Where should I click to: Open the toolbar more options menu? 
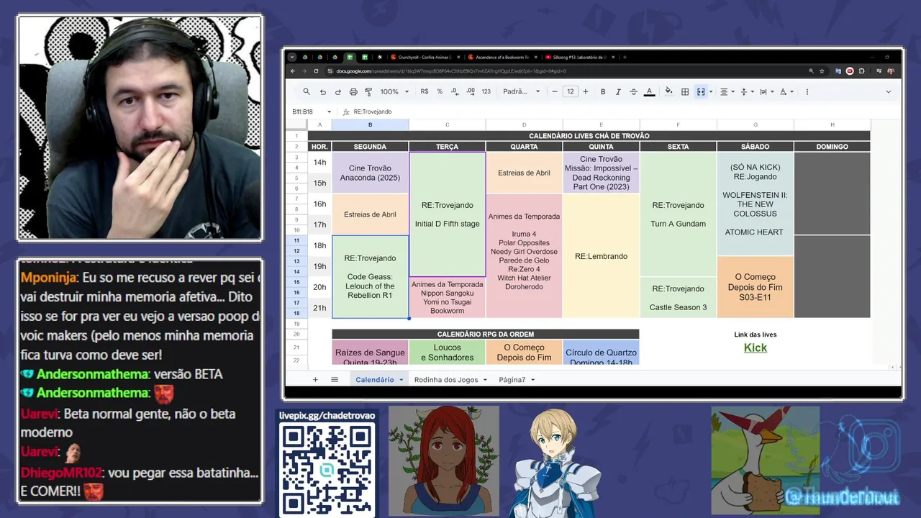pyautogui.click(x=807, y=91)
